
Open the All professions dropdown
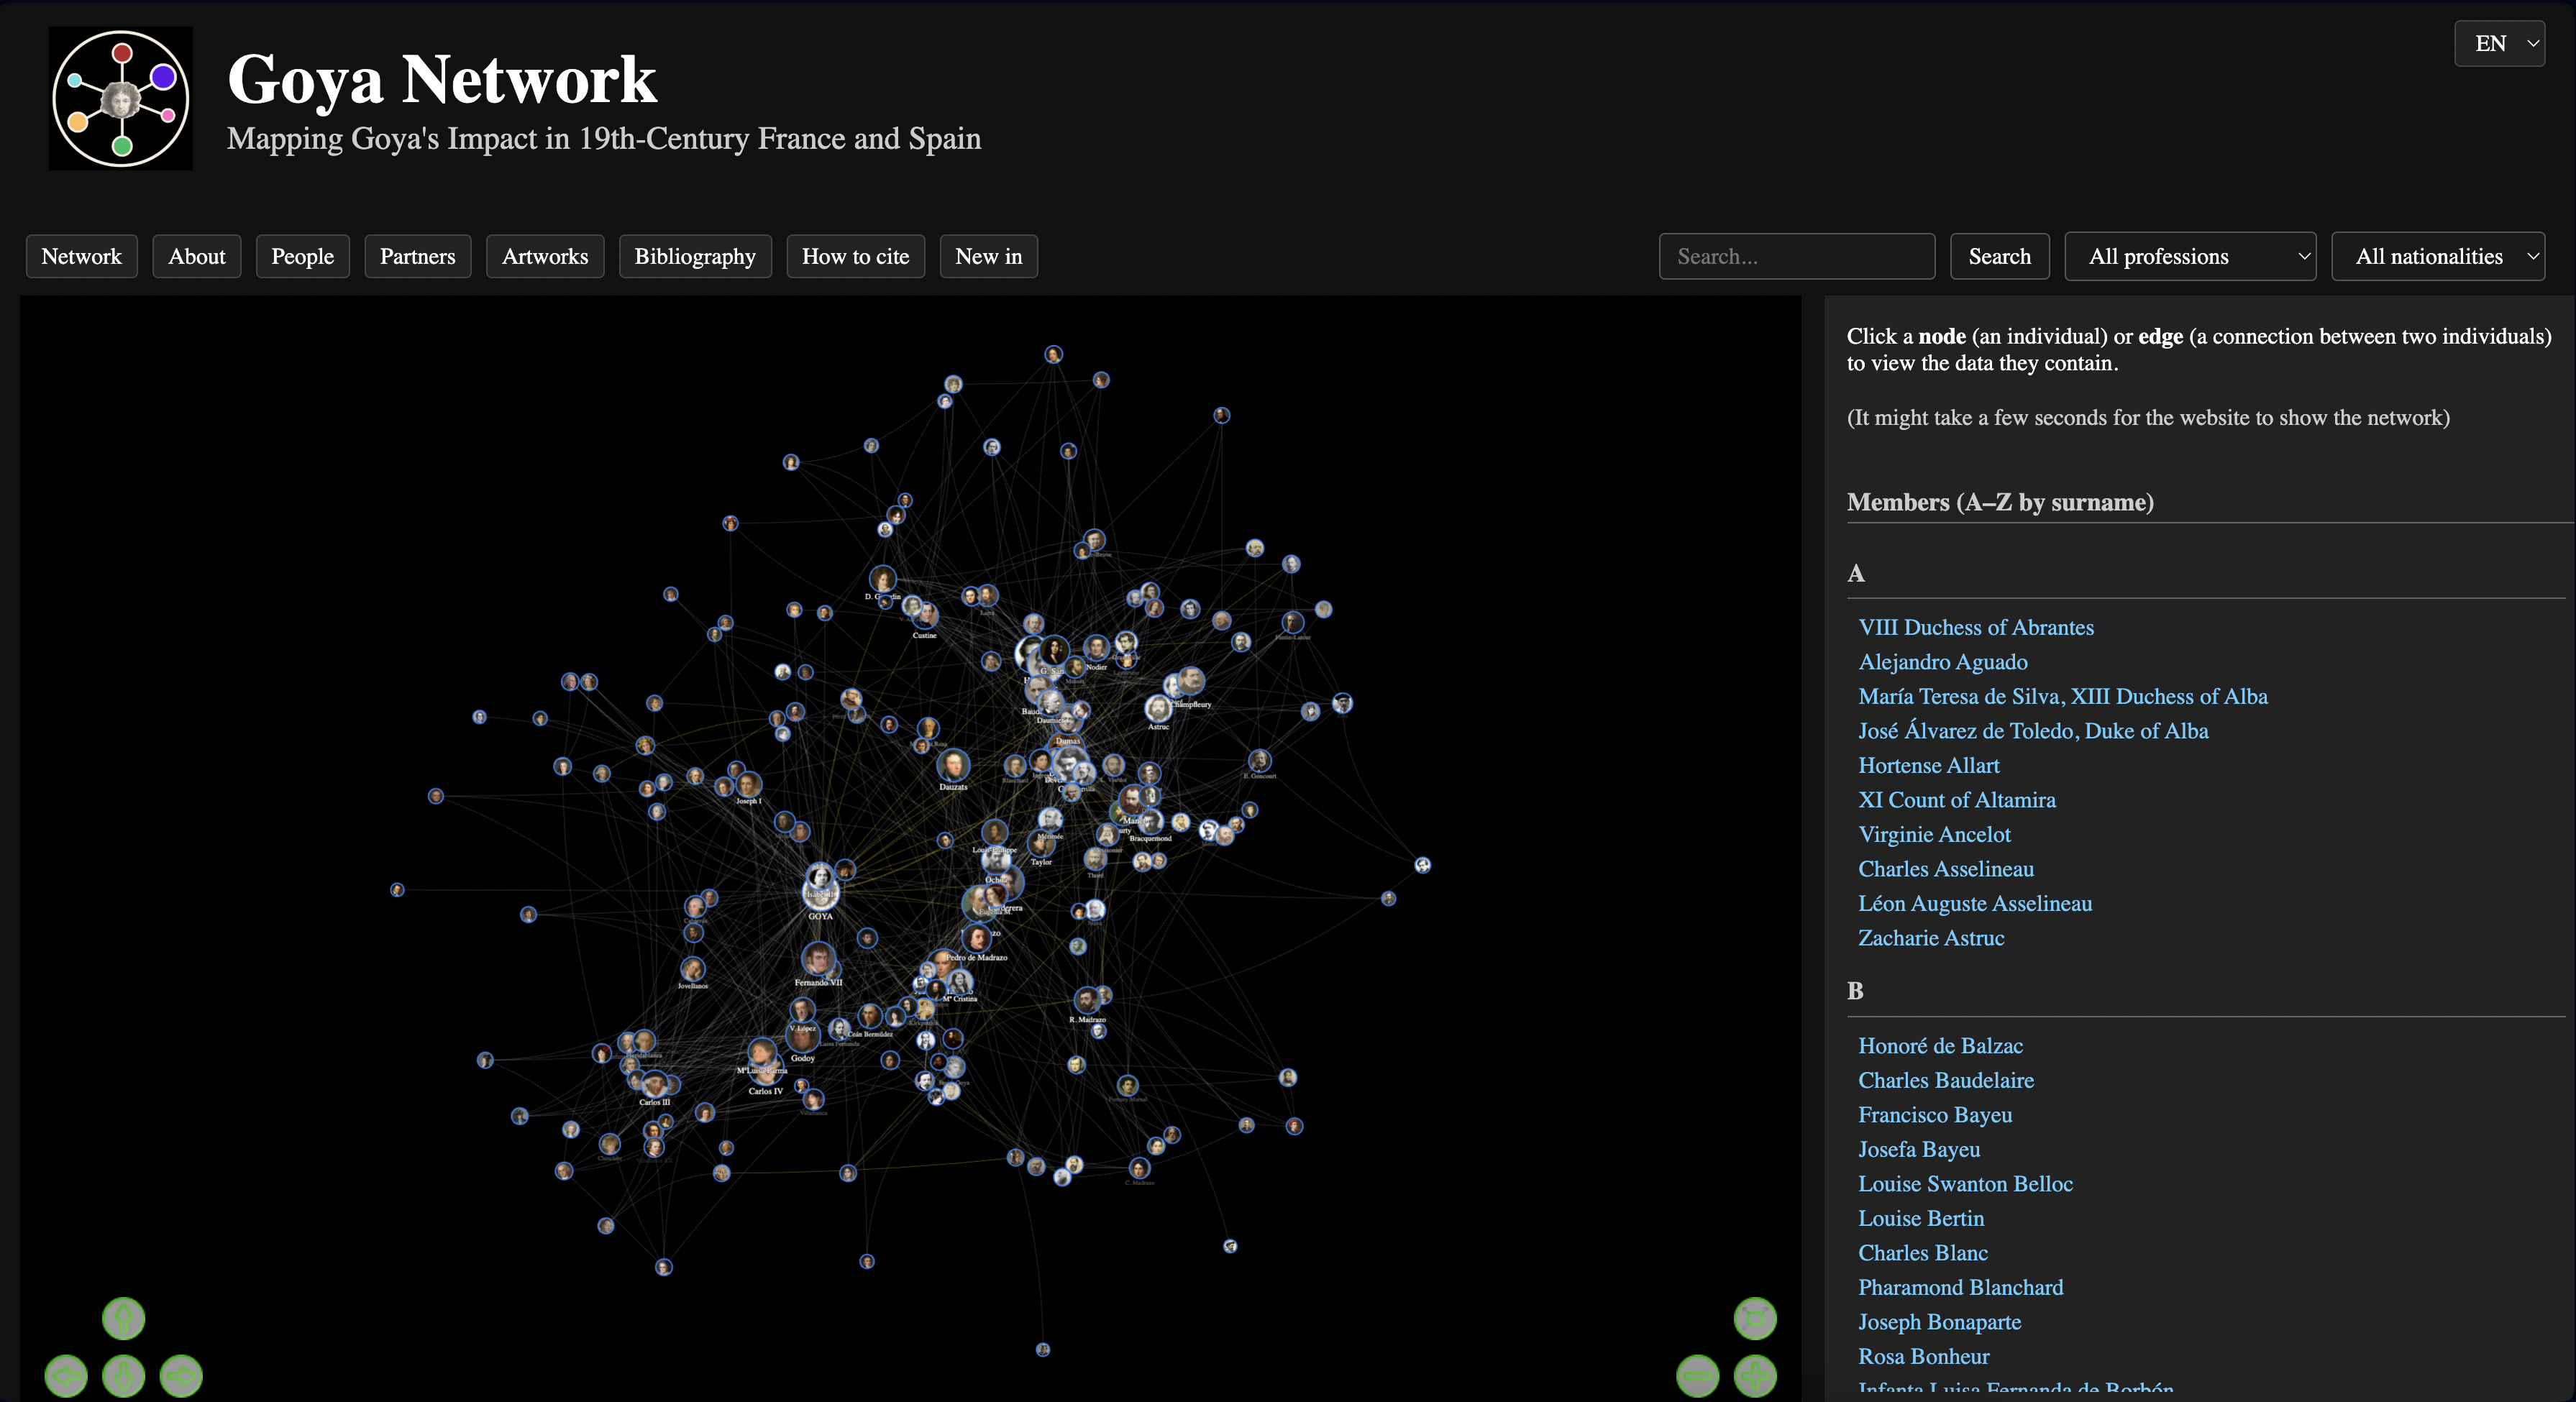click(x=2190, y=256)
